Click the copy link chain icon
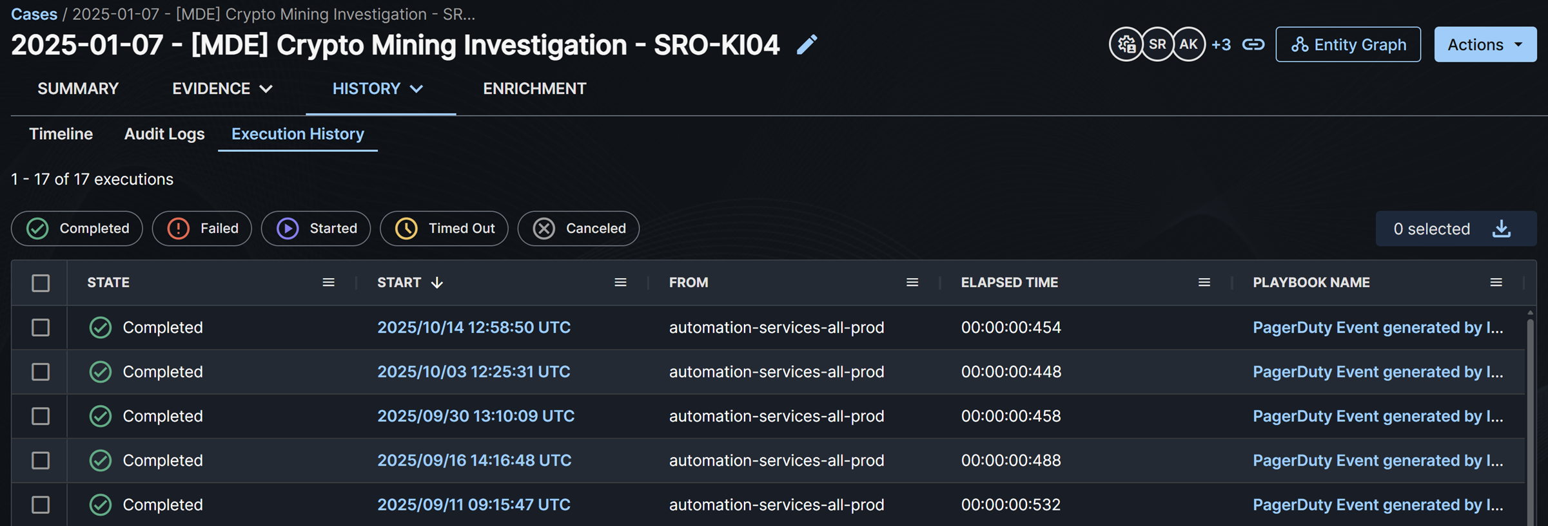The height and width of the screenshot is (526, 1548). (x=1253, y=44)
